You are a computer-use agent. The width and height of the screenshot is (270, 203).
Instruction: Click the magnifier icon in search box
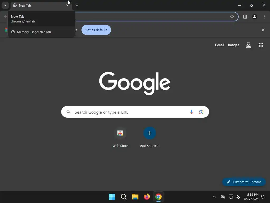click(68, 112)
